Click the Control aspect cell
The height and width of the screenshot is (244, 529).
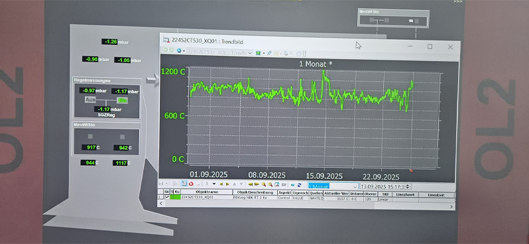pyautogui.click(x=285, y=198)
